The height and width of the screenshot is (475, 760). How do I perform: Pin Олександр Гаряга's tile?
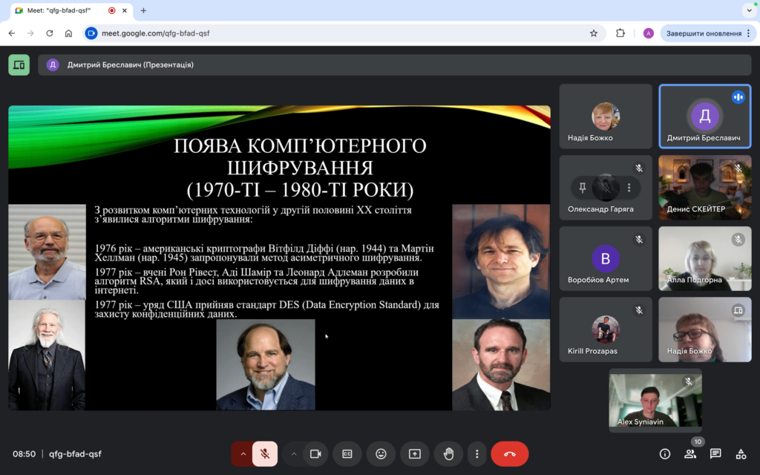(583, 187)
